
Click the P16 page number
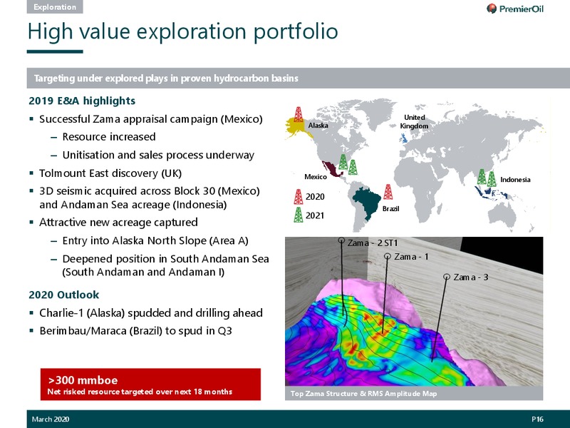click(537, 419)
